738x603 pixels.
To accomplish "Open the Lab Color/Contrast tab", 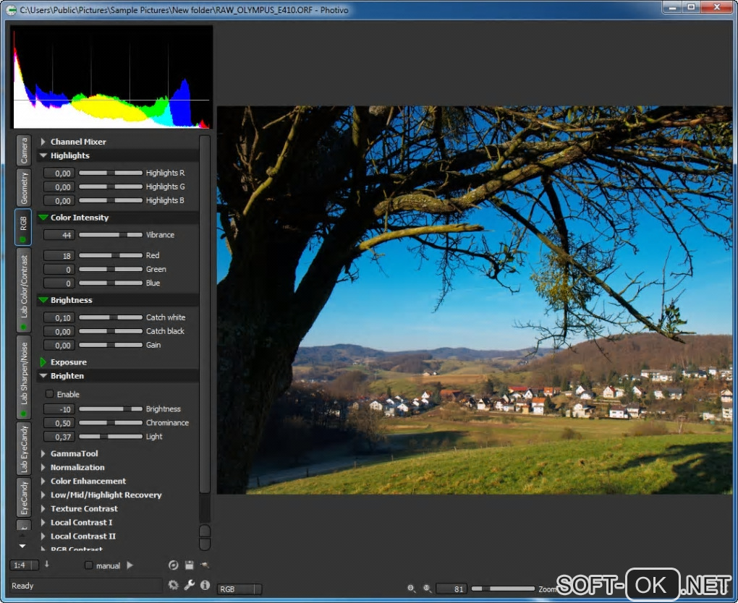I will 24,290.
